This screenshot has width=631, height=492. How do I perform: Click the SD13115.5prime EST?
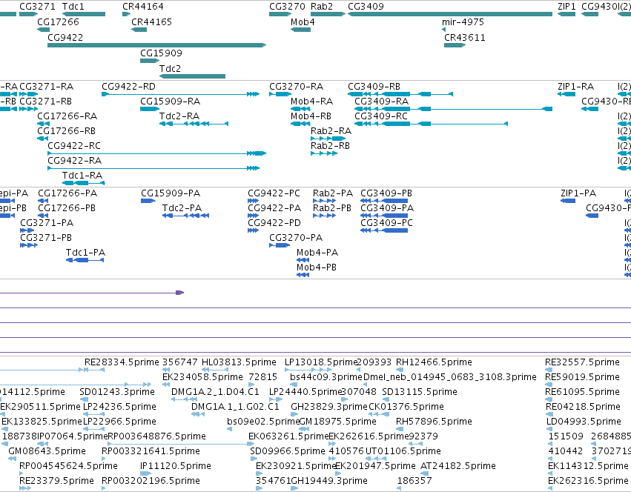point(386,399)
